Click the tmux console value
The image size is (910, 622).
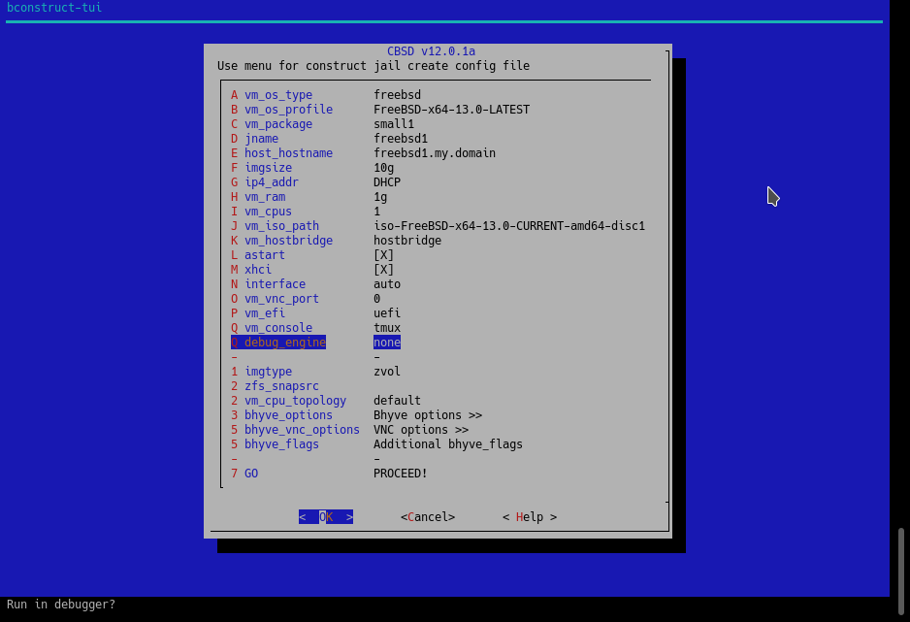386,327
